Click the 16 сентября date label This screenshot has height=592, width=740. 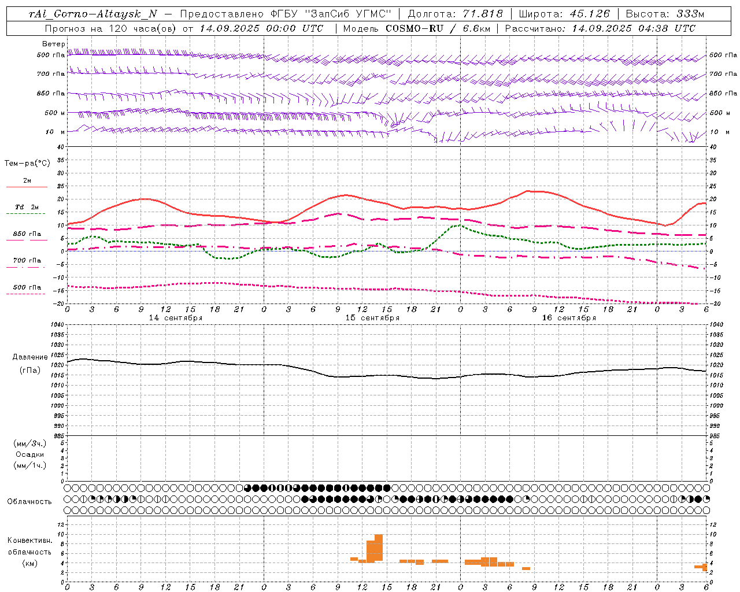(x=569, y=318)
